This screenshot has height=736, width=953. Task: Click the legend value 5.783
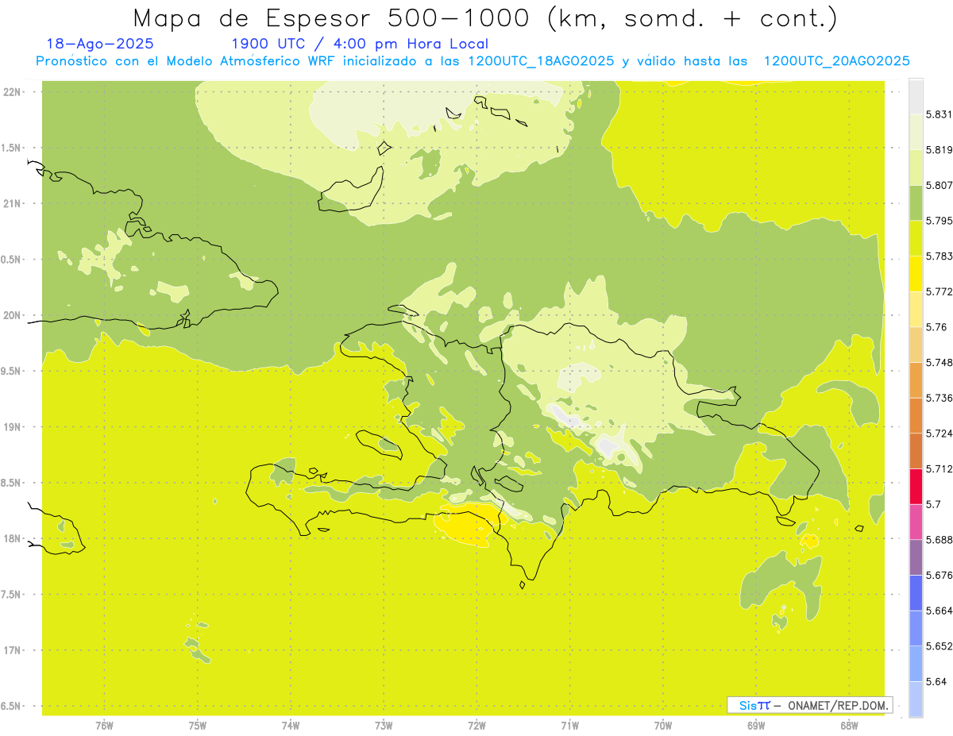click(939, 256)
